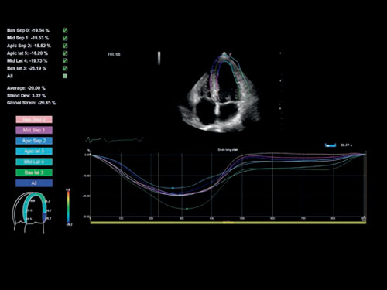Select the teal Mid Lat 4 button
Screen dimensions: 387x290
[x=34, y=162]
